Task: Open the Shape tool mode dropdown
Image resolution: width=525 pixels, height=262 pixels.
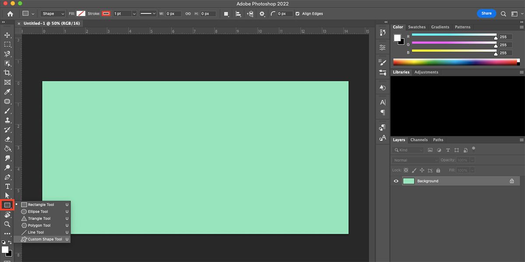Action: coord(52,14)
